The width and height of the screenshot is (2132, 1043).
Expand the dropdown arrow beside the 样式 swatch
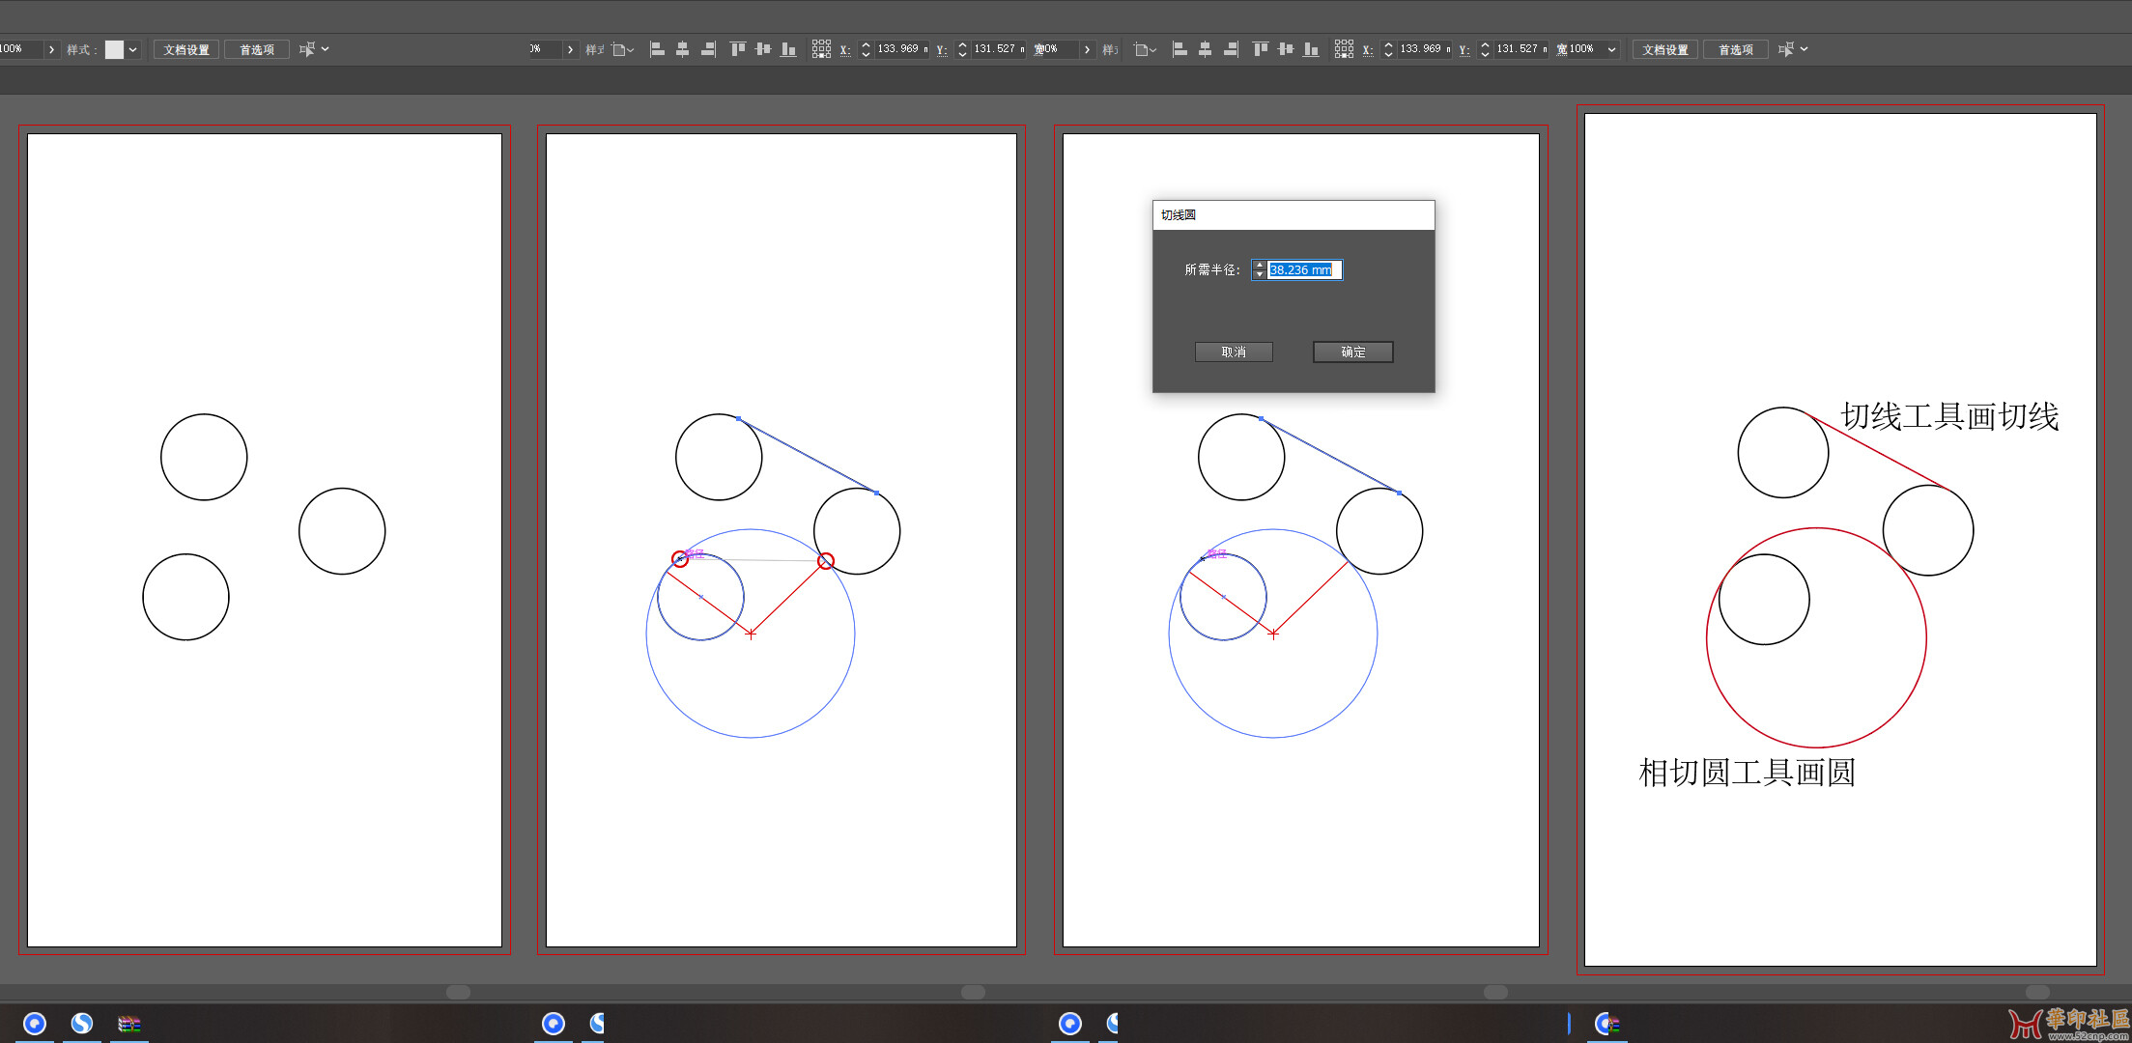[133, 49]
